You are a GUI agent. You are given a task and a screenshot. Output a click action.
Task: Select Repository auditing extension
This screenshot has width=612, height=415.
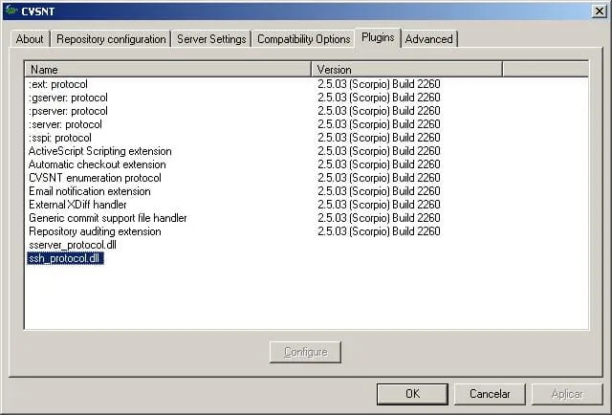click(x=95, y=231)
